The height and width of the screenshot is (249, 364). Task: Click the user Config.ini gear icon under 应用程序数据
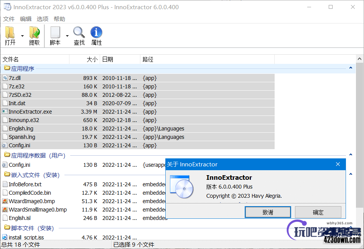pos(5,165)
